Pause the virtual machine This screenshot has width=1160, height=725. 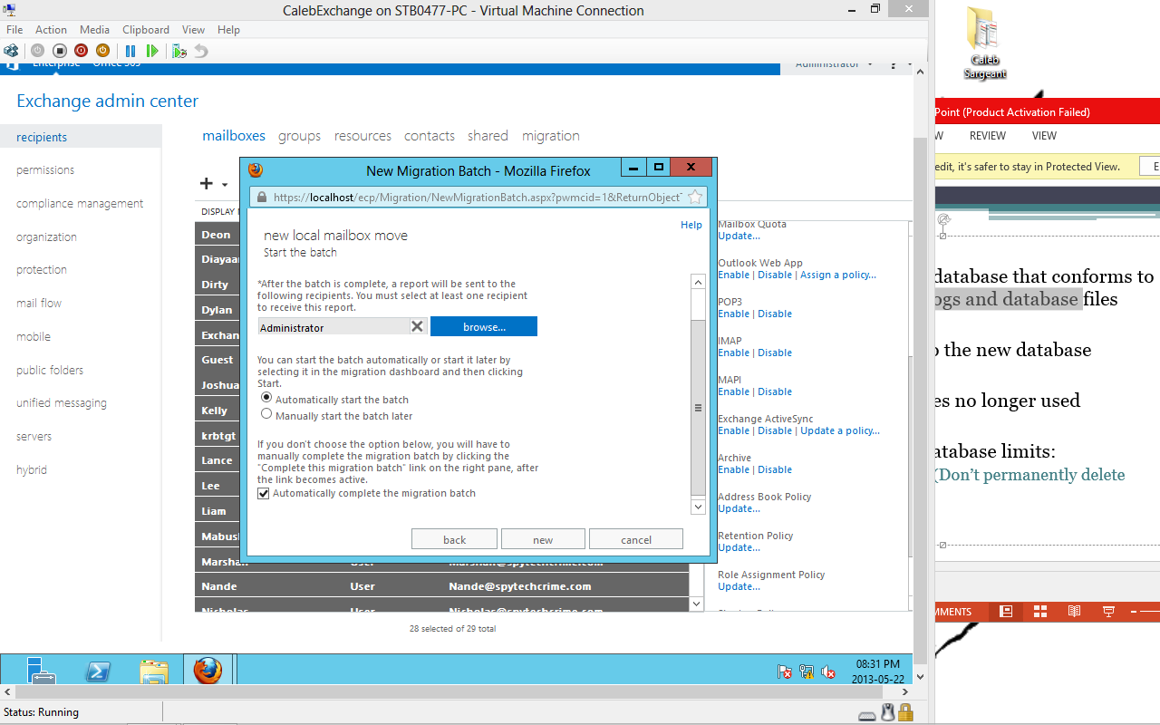point(130,51)
